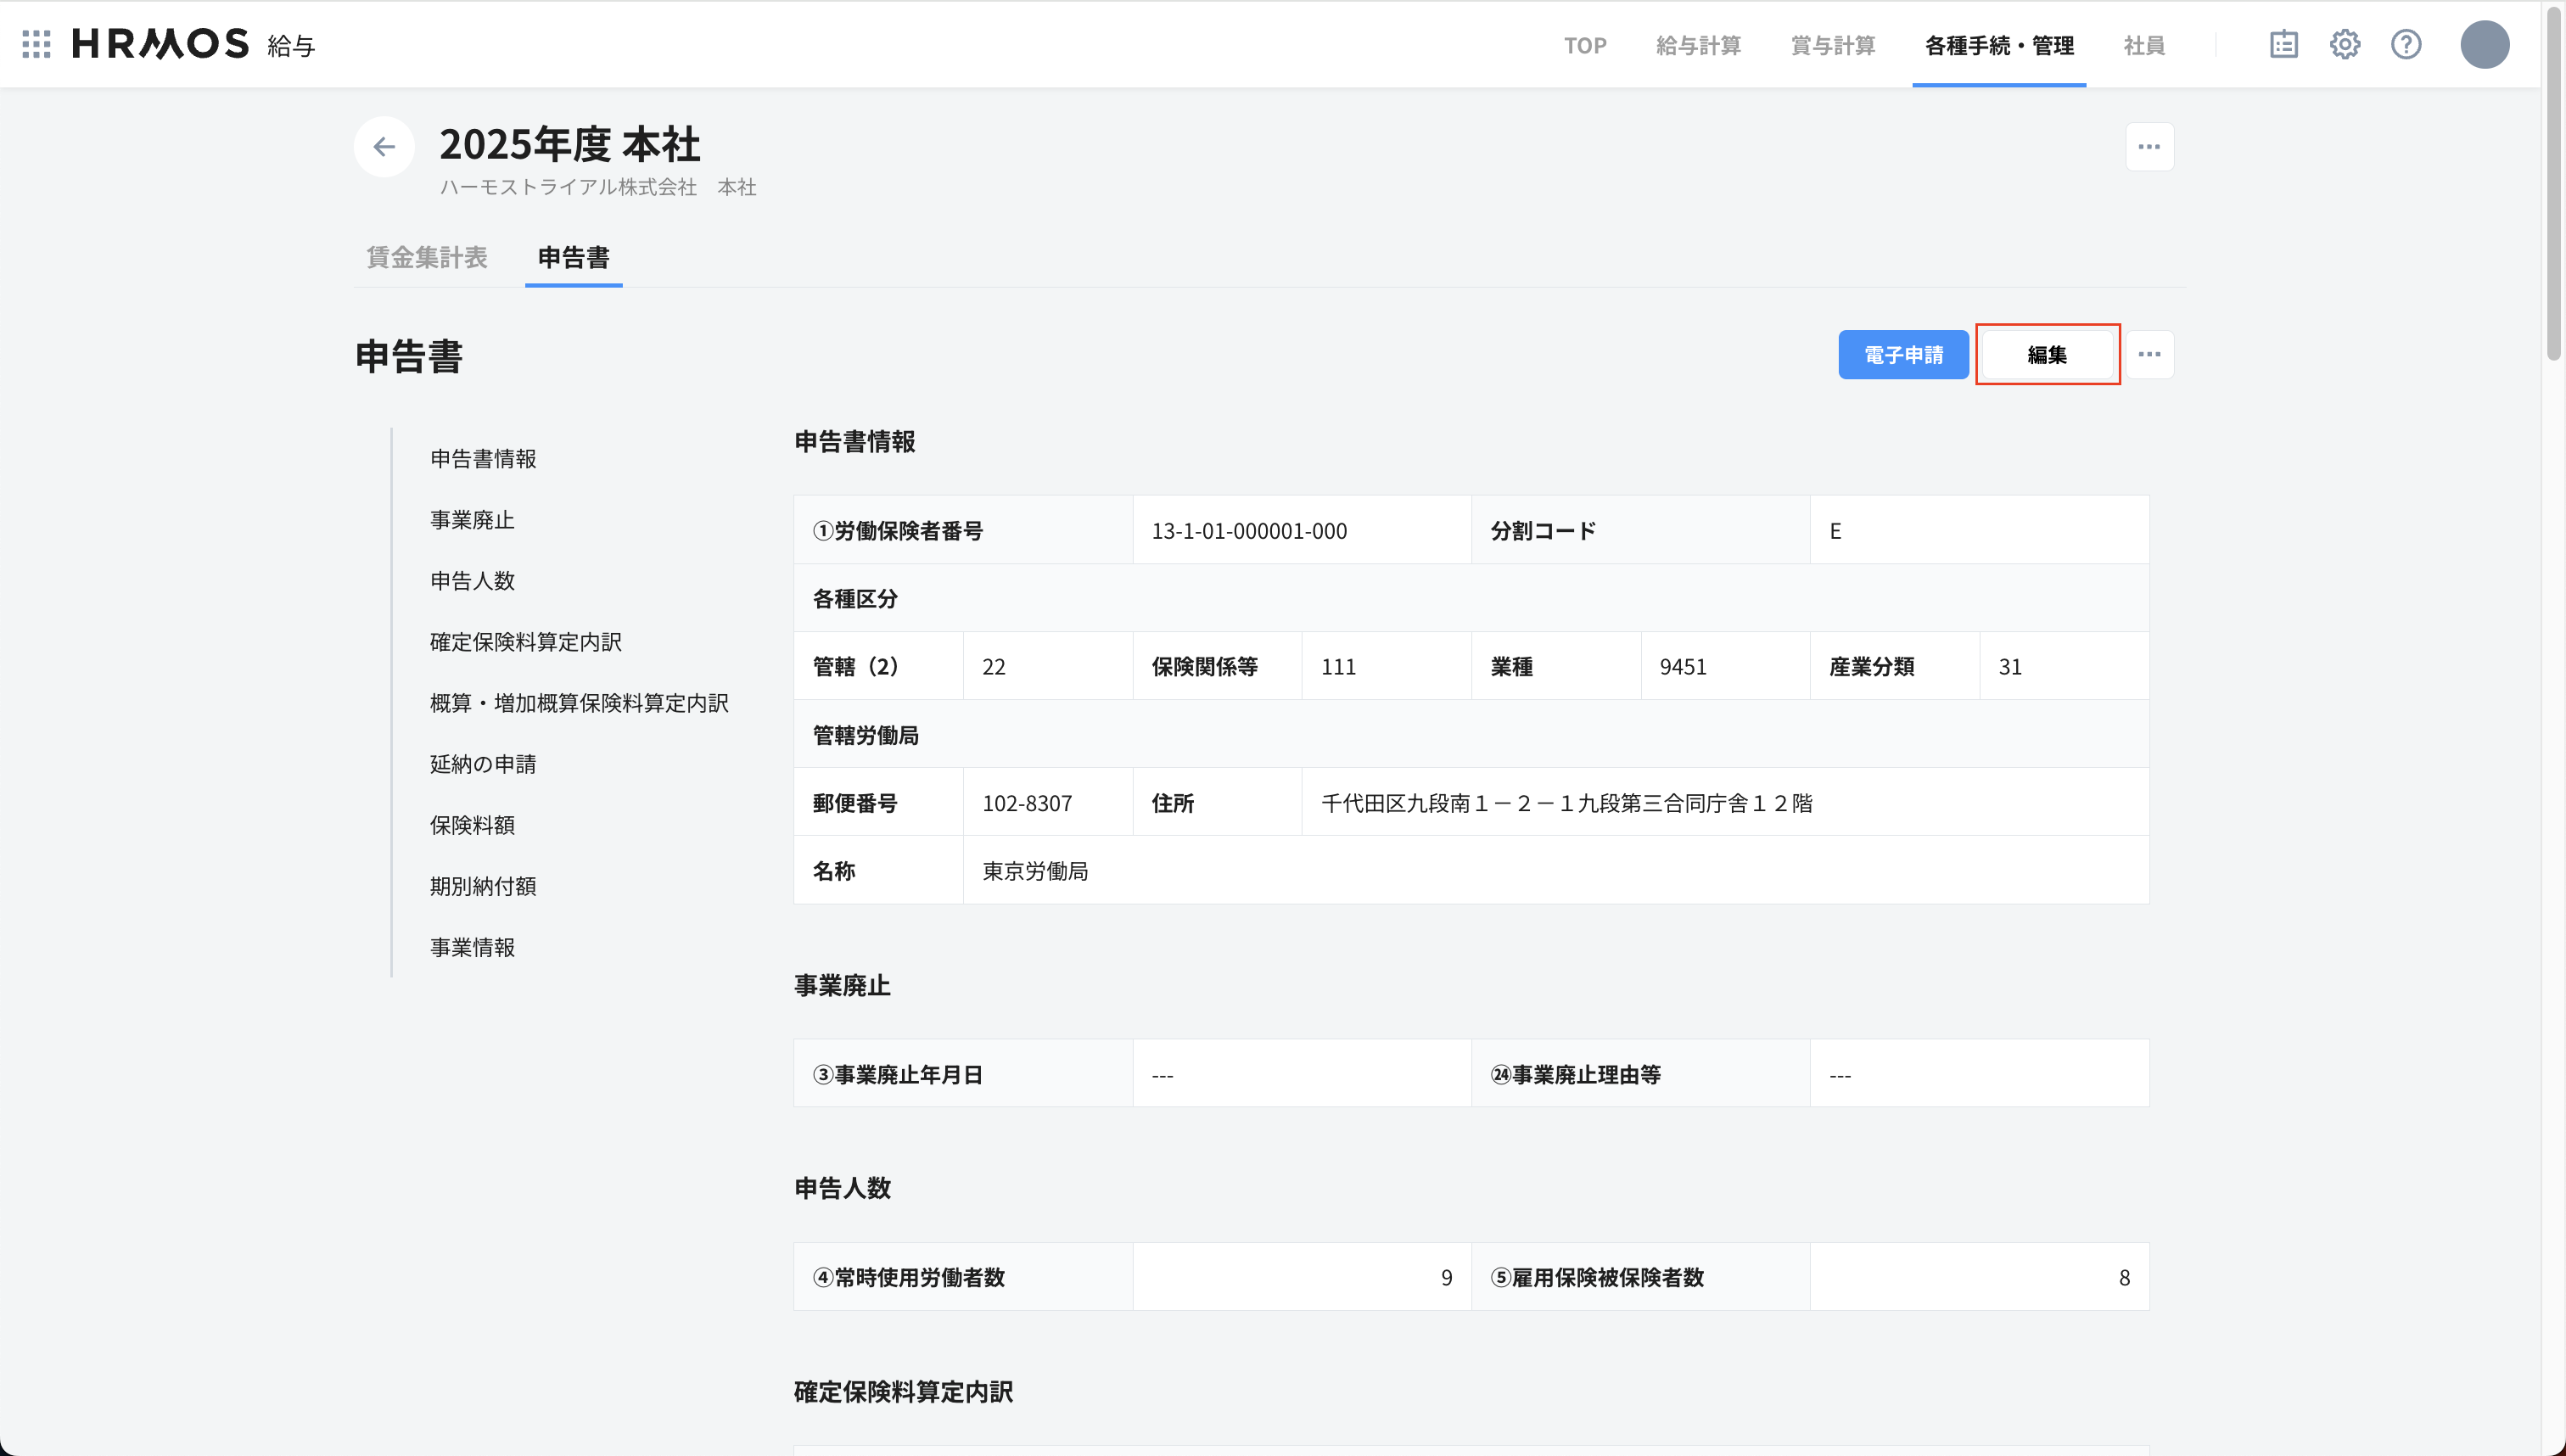Select 概算・増加概算保険料算定内訳 in sidebar
Screen dimensions: 2566x1456
pos(580,702)
